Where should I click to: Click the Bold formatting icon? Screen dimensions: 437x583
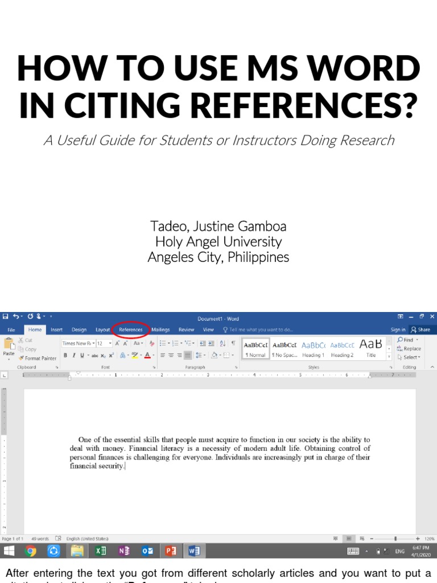click(x=65, y=355)
